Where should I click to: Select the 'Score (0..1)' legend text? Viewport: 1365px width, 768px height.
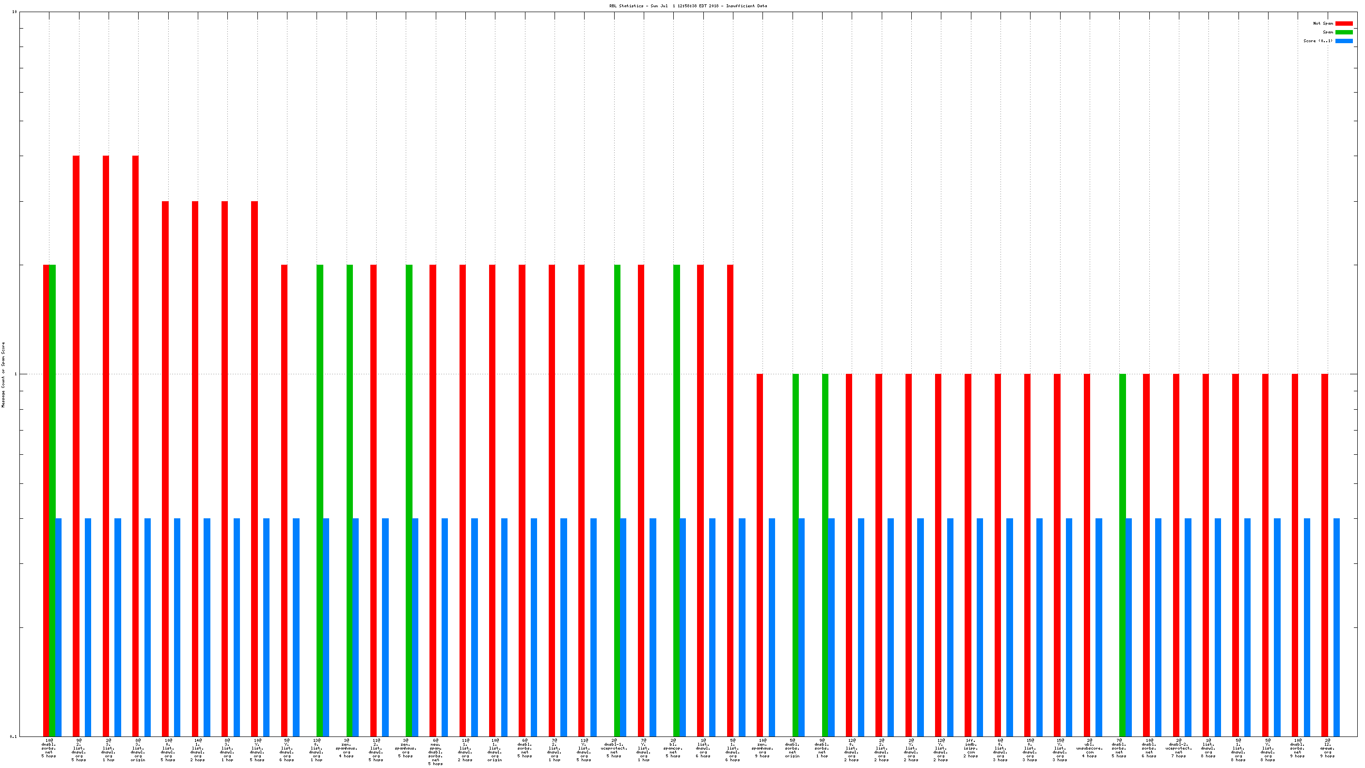[1317, 41]
